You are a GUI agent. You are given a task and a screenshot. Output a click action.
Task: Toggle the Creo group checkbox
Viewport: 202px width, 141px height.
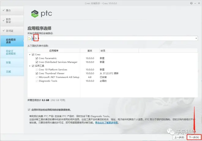pos(33,54)
